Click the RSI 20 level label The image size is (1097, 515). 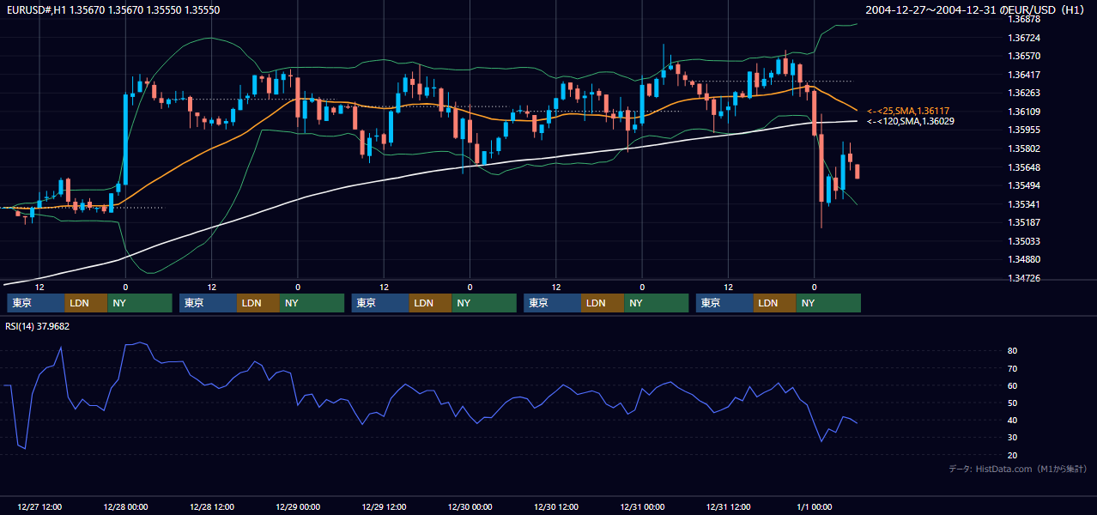pos(1013,455)
